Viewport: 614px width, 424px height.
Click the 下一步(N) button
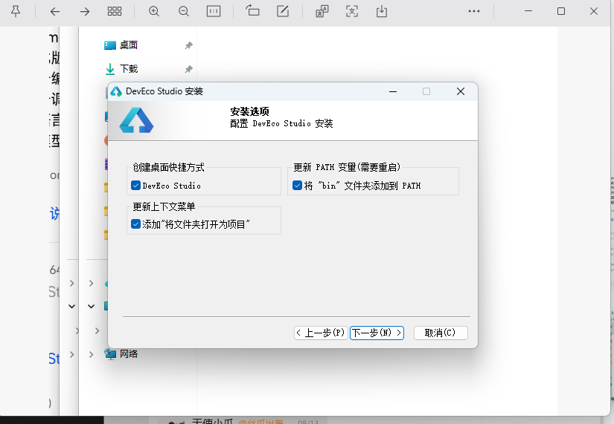coord(377,333)
